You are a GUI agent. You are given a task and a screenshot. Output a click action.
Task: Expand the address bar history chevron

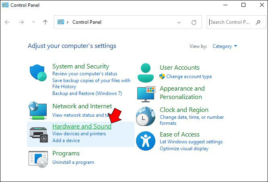[179, 23]
